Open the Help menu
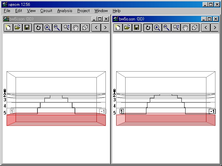222x166 pixels. click(x=117, y=11)
